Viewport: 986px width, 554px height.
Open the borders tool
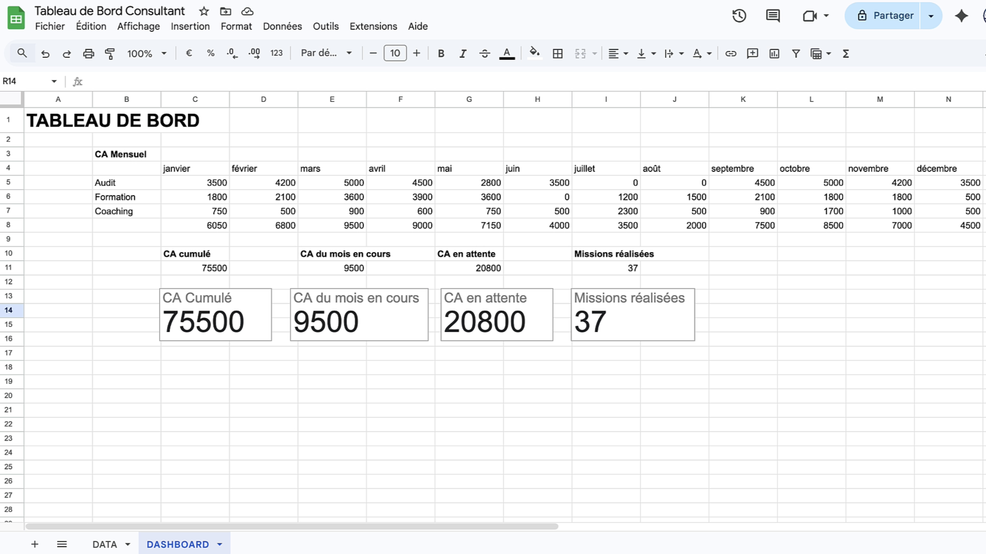pos(558,54)
